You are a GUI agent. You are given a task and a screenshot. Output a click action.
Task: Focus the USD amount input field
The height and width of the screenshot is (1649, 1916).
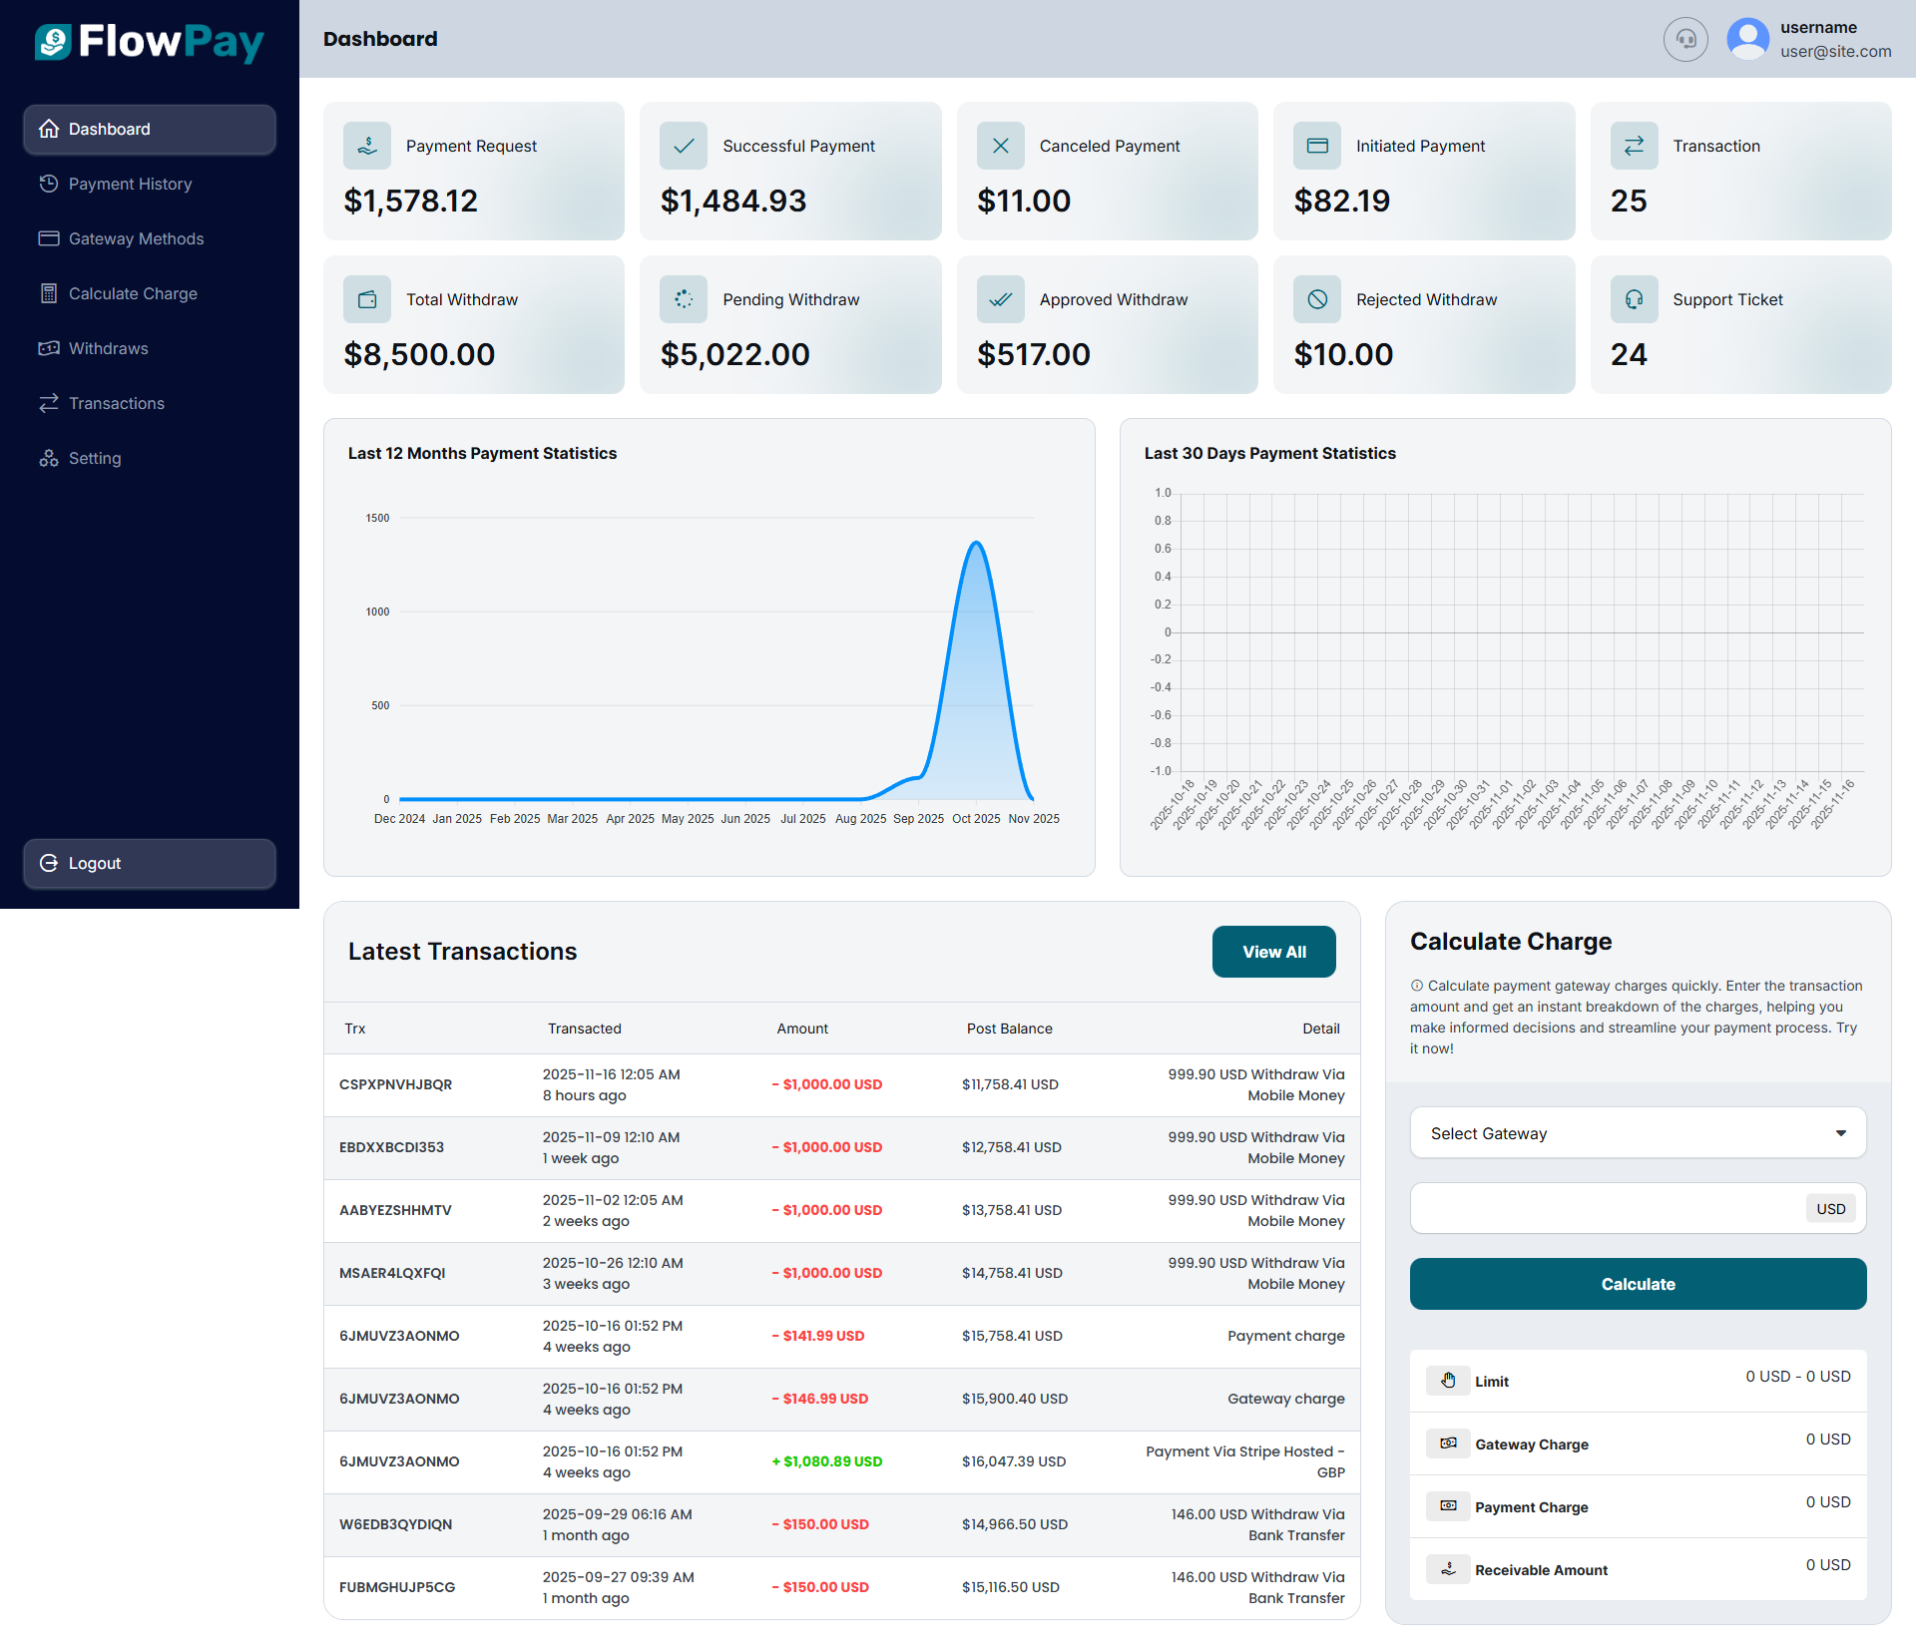click(1607, 1209)
